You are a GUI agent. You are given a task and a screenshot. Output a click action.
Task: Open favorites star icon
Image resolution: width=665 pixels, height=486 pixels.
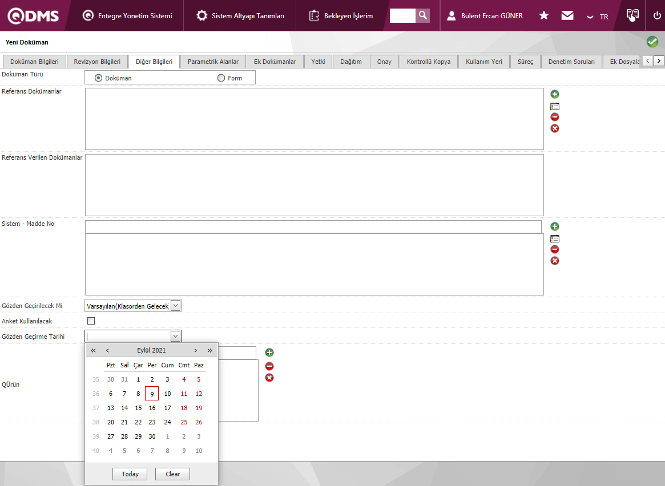coord(544,15)
